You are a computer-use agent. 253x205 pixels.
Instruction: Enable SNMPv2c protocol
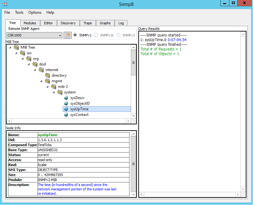click(96, 35)
